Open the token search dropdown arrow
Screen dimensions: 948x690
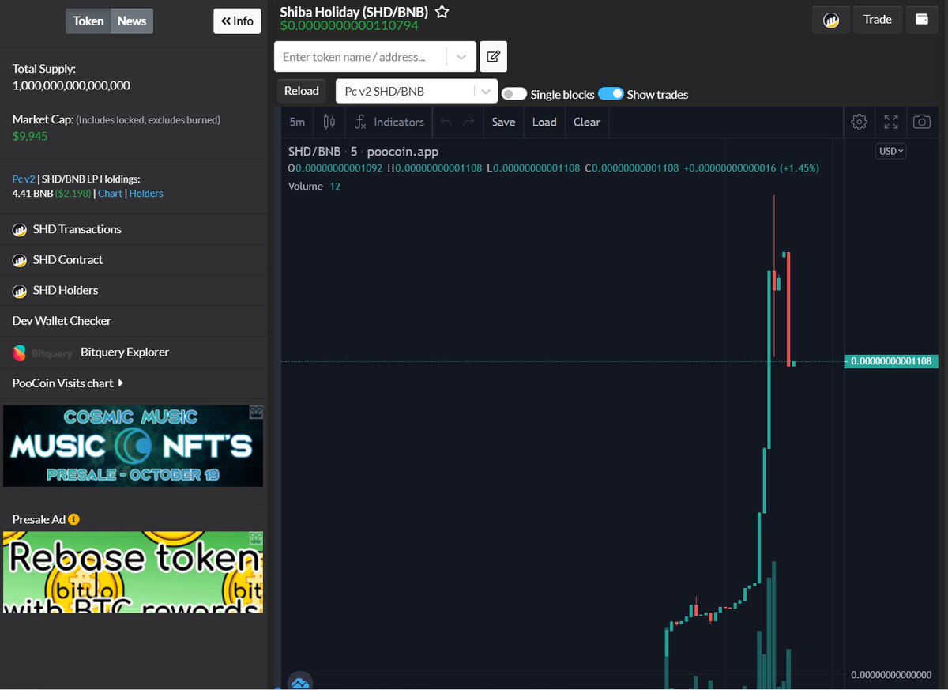(461, 57)
